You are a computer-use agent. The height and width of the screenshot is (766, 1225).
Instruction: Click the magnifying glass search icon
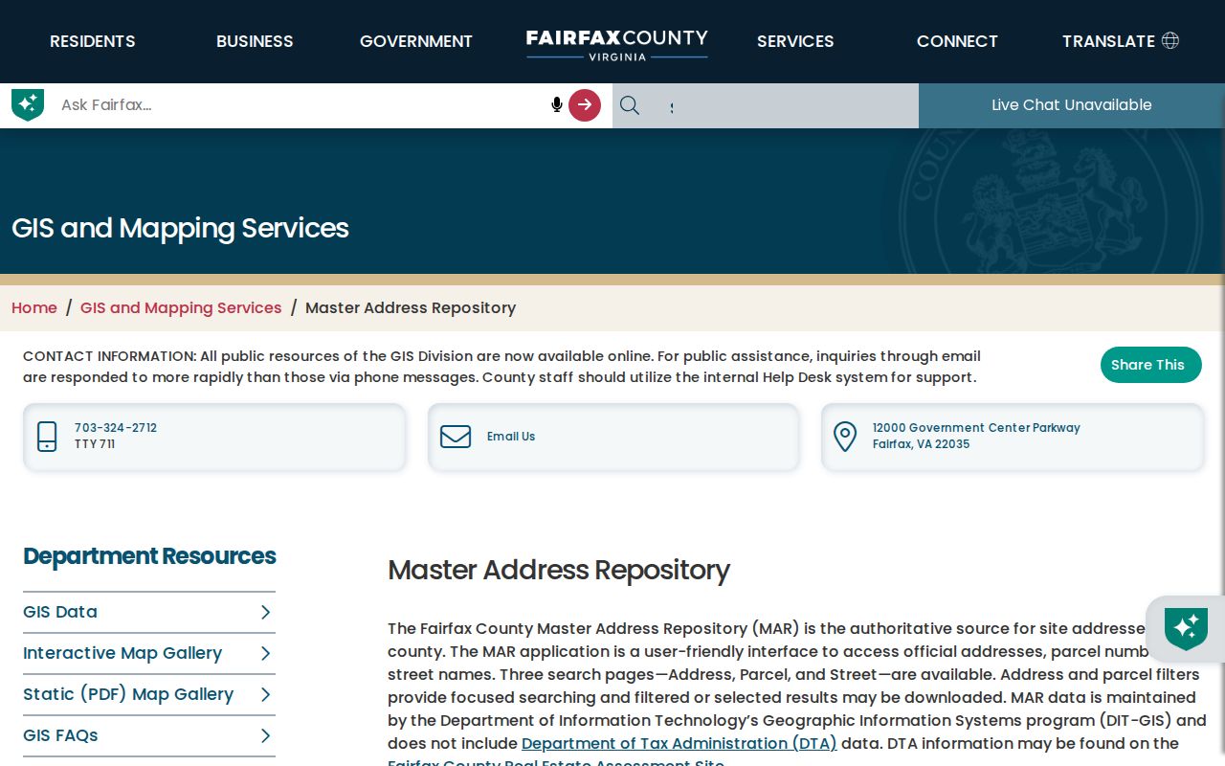click(630, 105)
